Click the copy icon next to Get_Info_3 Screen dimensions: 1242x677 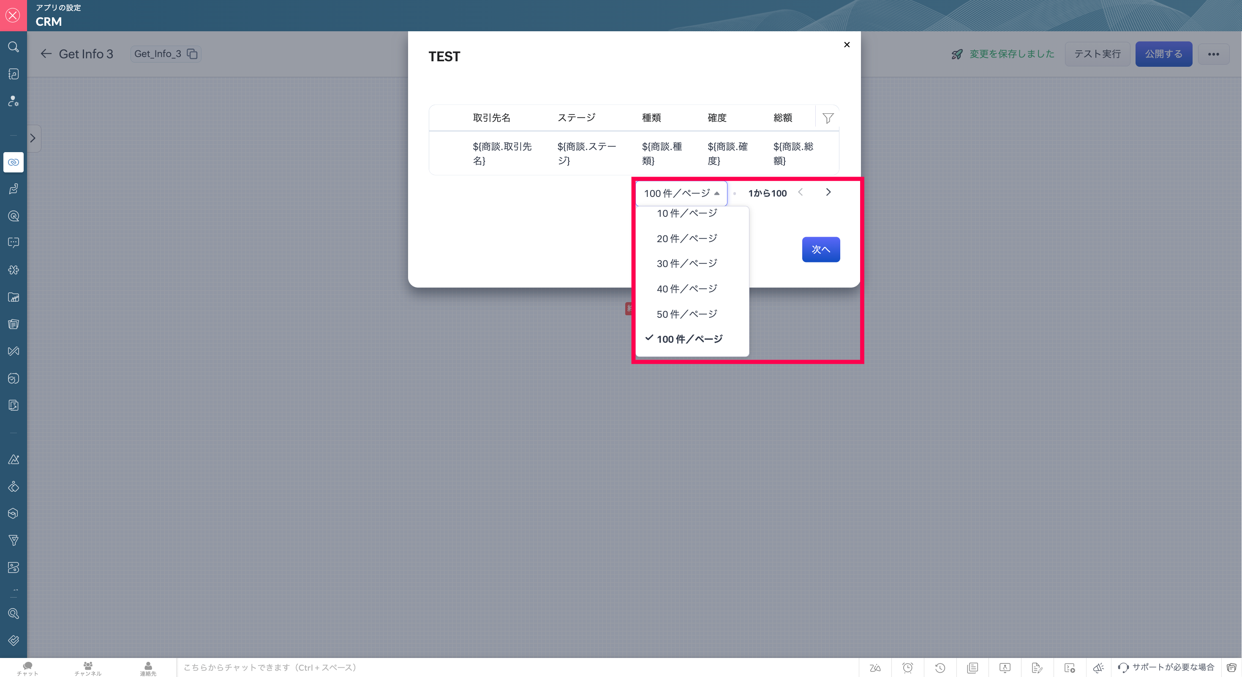tap(192, 54)
